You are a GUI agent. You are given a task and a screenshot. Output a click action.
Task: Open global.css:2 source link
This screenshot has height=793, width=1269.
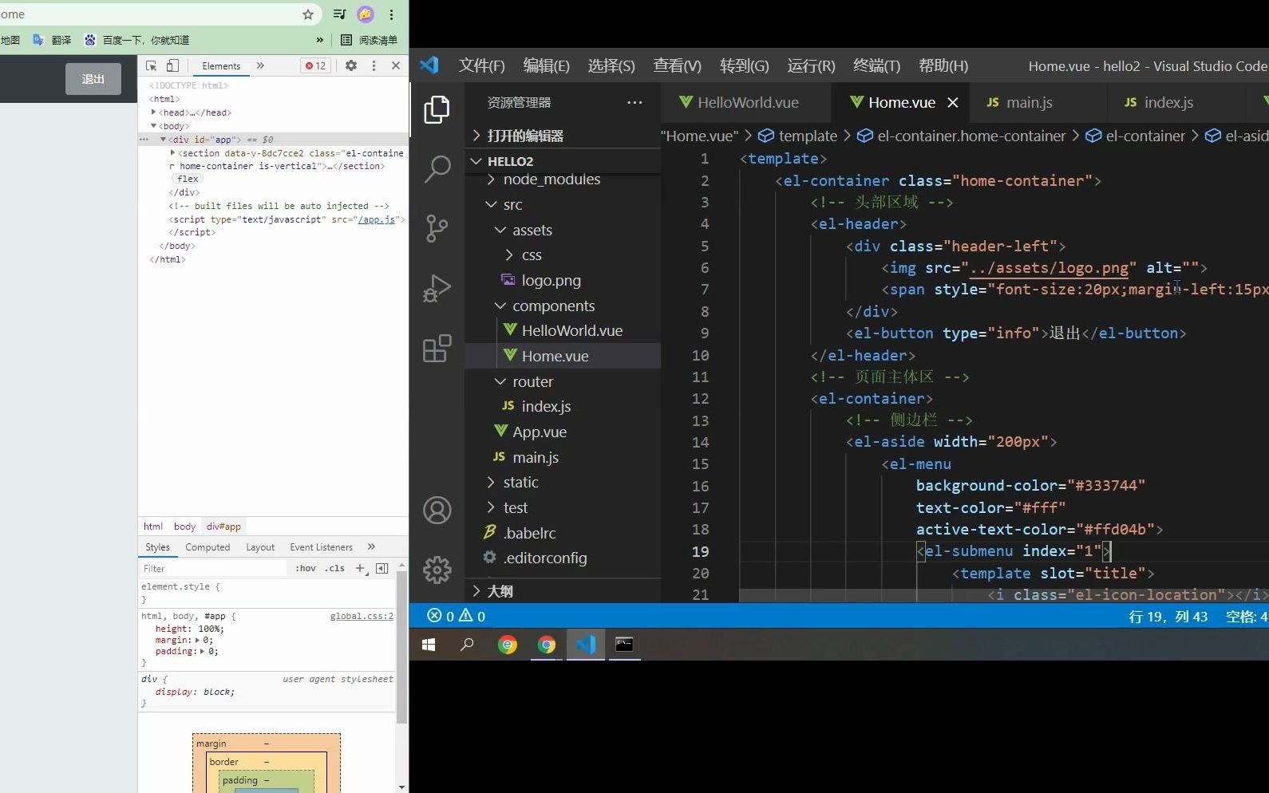pos(362,617)
